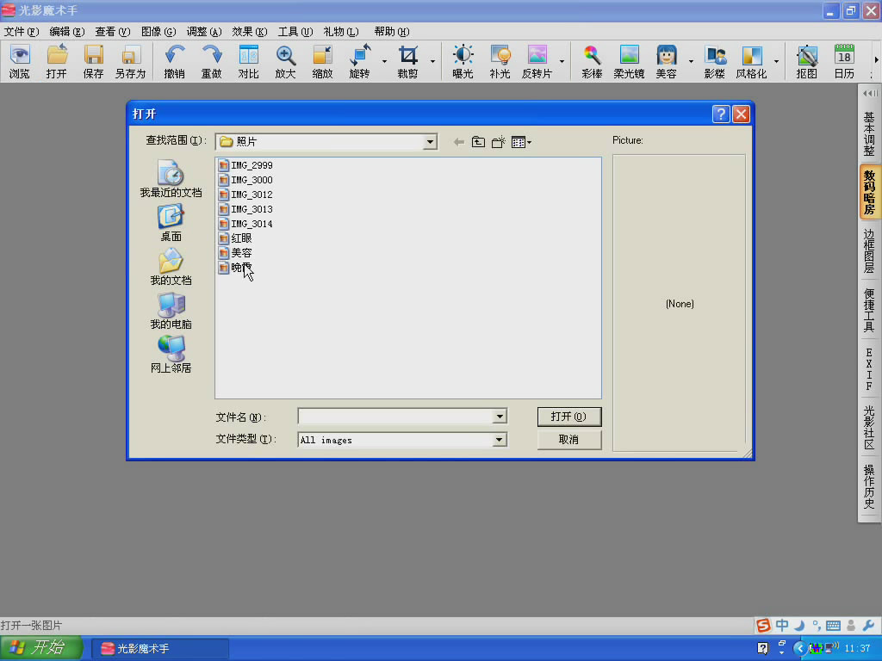Go to 网上邻居 in places bar
This screenshot has width=882, height=661.
coord(171,354)
